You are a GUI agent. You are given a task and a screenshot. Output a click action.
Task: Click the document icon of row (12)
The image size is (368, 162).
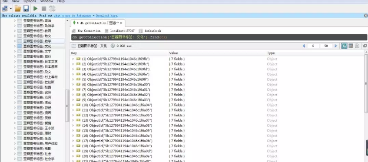pos(78,116)
